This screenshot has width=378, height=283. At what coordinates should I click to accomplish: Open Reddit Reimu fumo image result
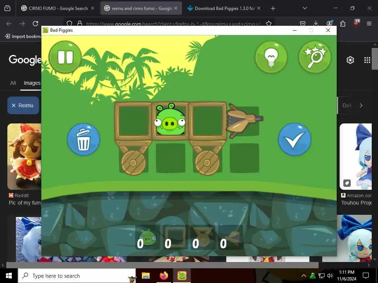coord(24,156)
